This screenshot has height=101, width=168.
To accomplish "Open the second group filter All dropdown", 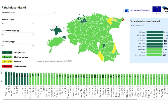I will 18,34.
